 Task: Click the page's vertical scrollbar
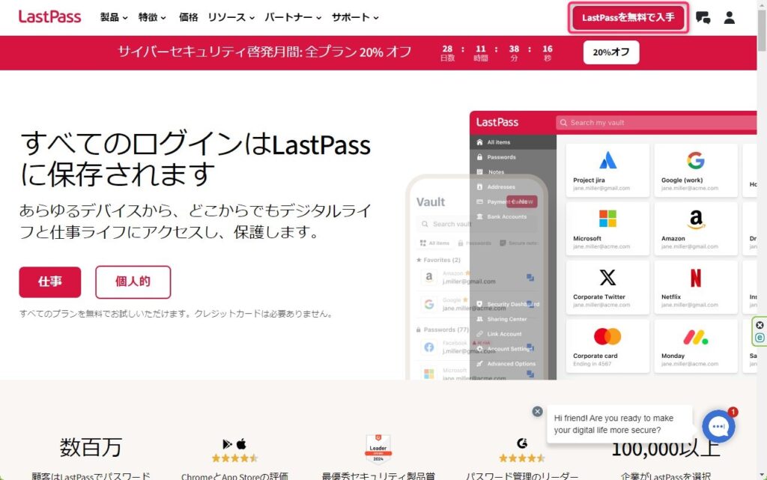(x=761, y=225)
